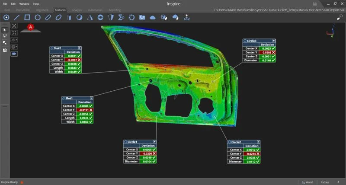Click the red warning icon in status bar
The image size is (346, 185).
(x=22, y=182)
